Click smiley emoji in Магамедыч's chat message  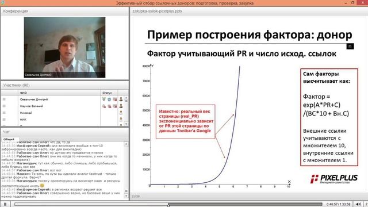(42, 186)
